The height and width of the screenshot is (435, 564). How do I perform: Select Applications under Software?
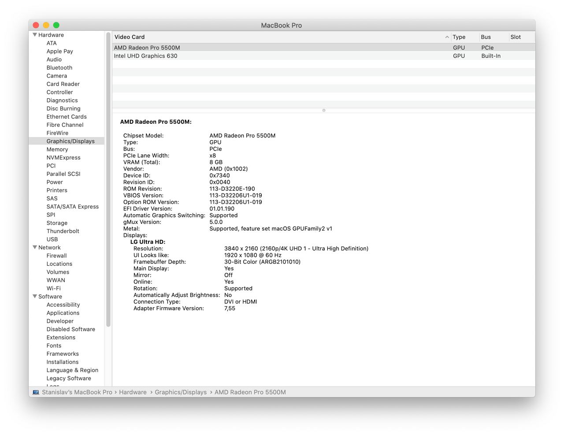63,313
